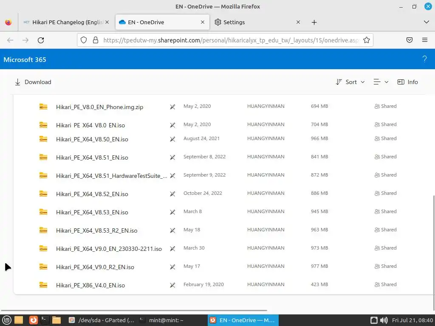Click the clock Fri Jul 21, 08:40
The image size is (435, 326).
point(412,320)
